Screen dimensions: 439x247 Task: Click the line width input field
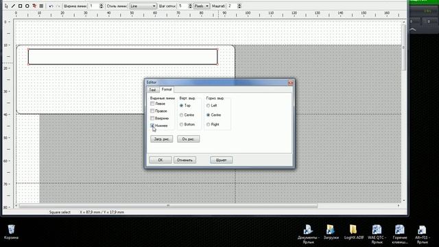tap(94, 6)
